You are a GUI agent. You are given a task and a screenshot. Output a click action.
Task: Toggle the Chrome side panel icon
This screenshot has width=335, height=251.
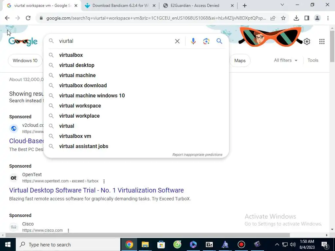pyautogui.click(x=307, y=18)
